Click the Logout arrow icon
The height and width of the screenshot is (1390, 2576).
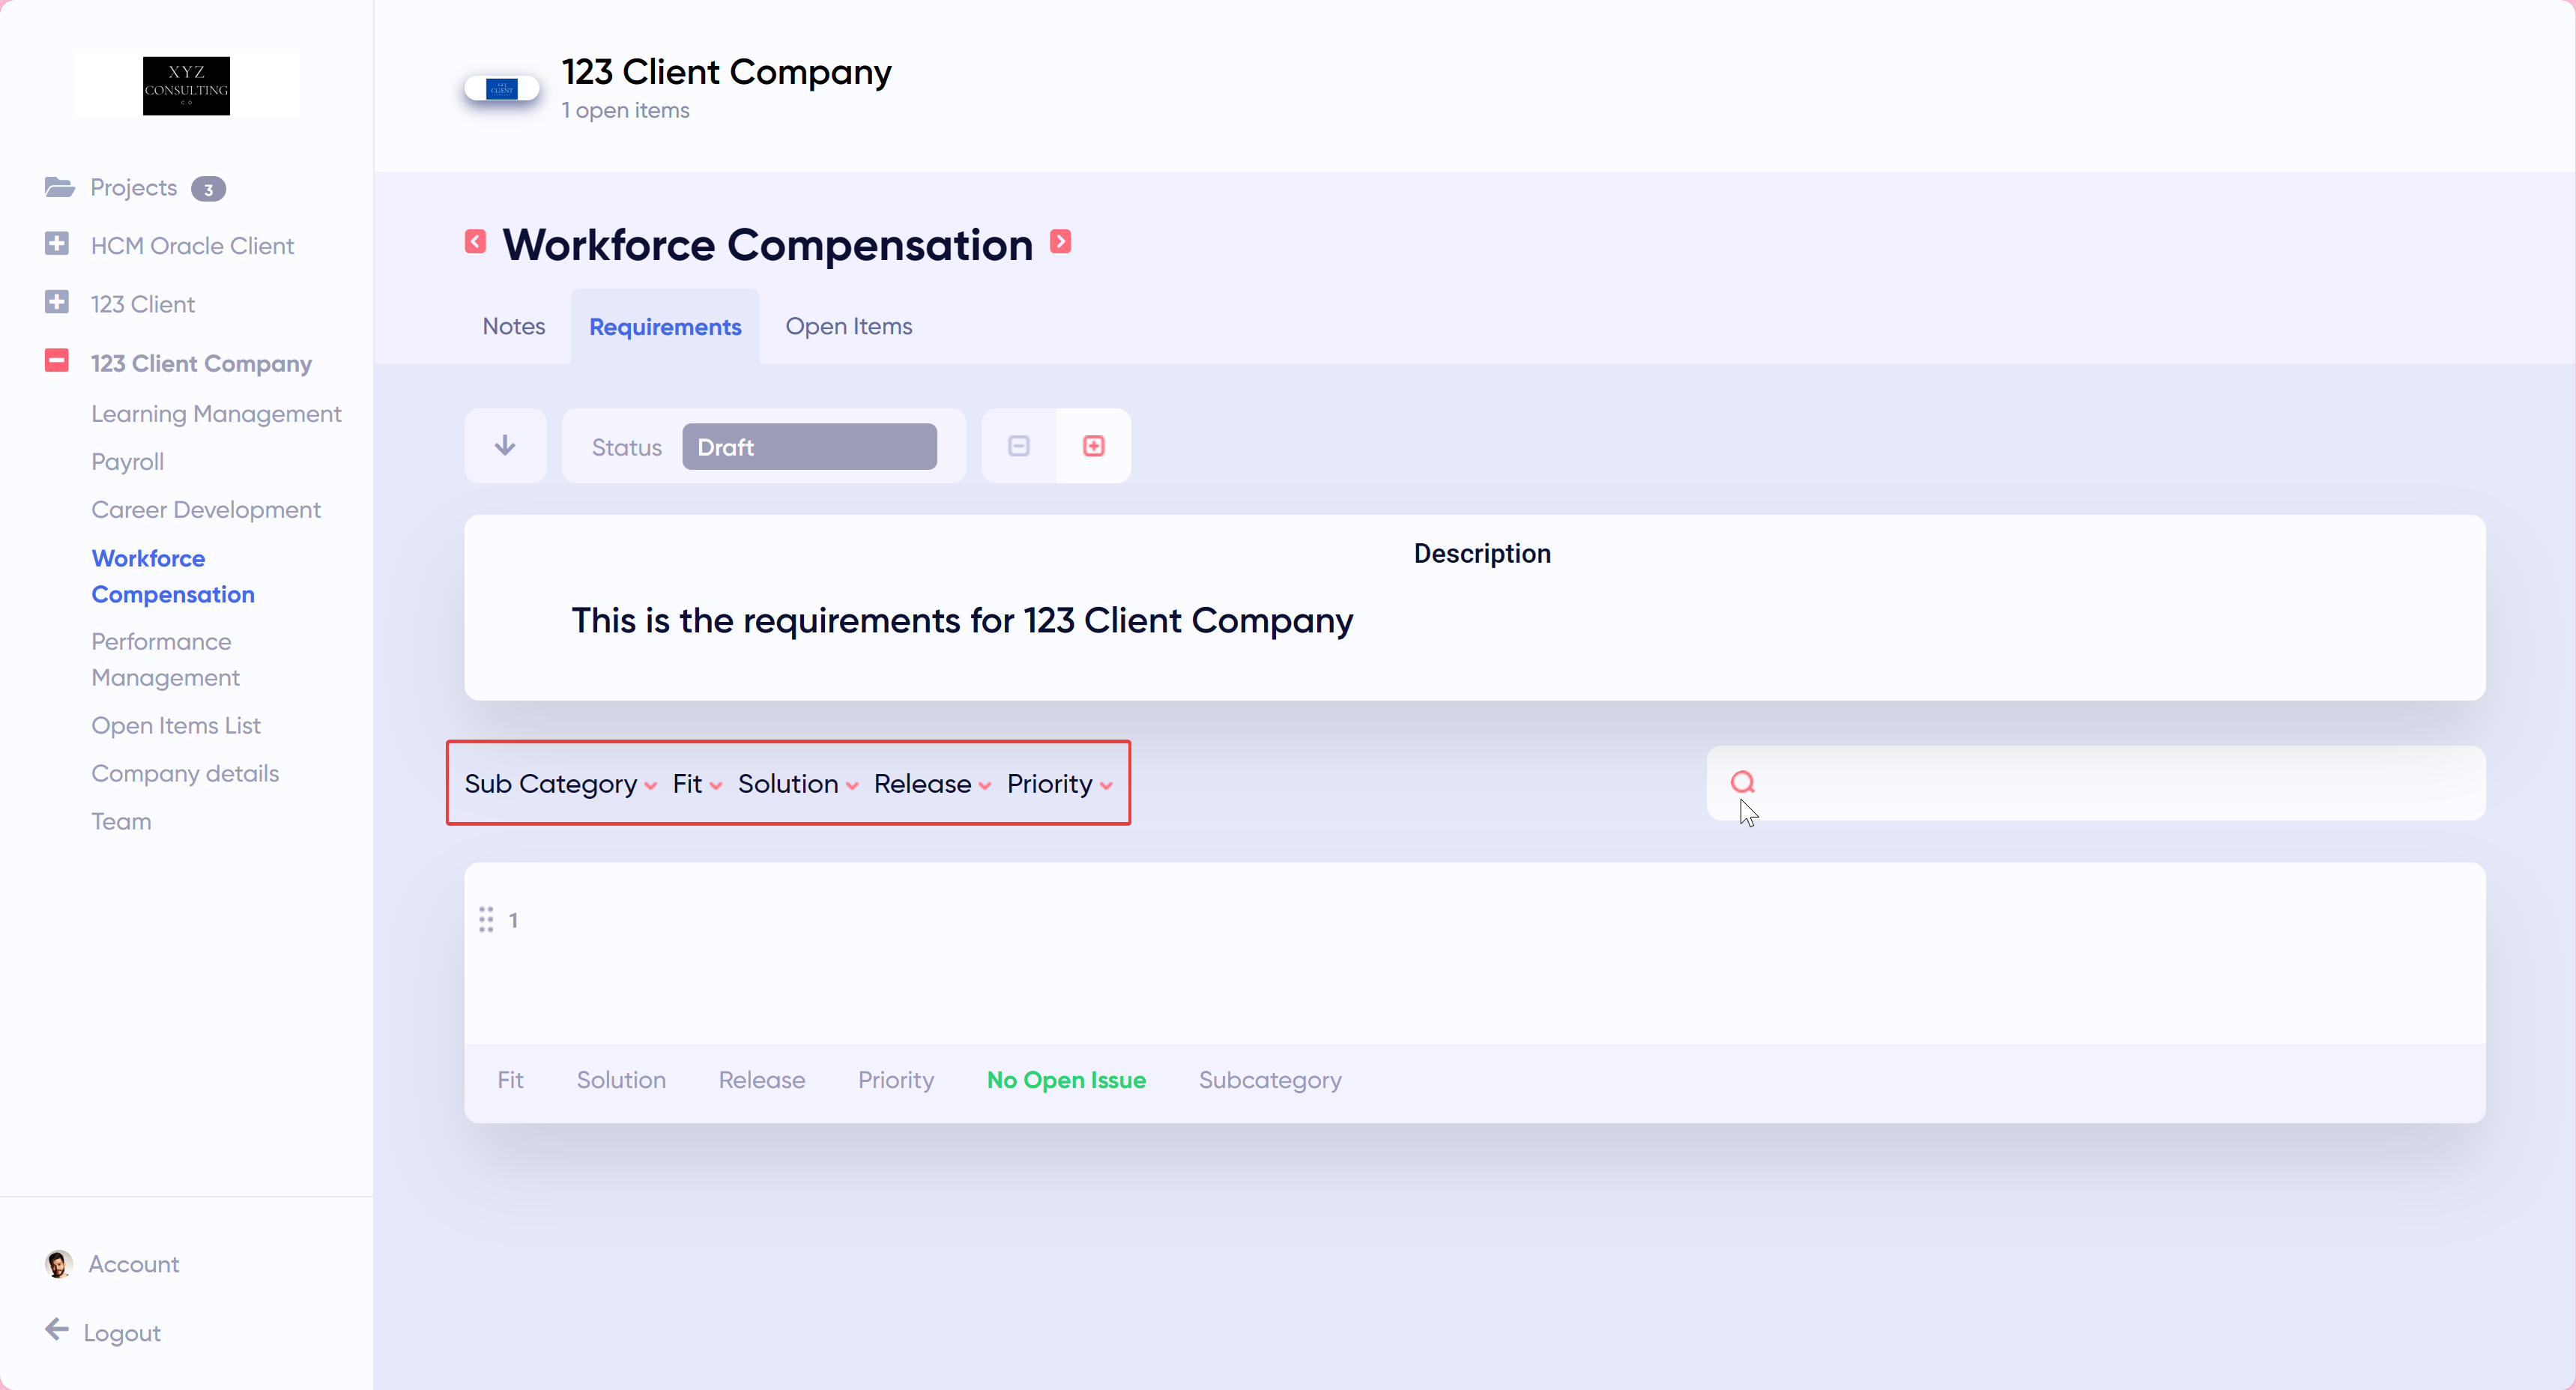57,1329
